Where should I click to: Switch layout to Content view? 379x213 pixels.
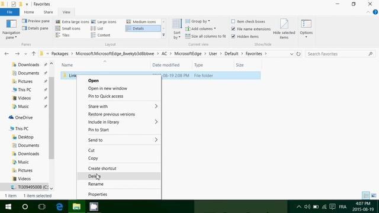(x=101, y=35)
